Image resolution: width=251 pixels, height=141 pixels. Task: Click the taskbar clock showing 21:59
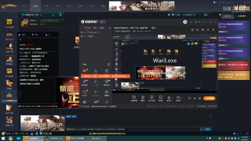(x=245, y=138)
